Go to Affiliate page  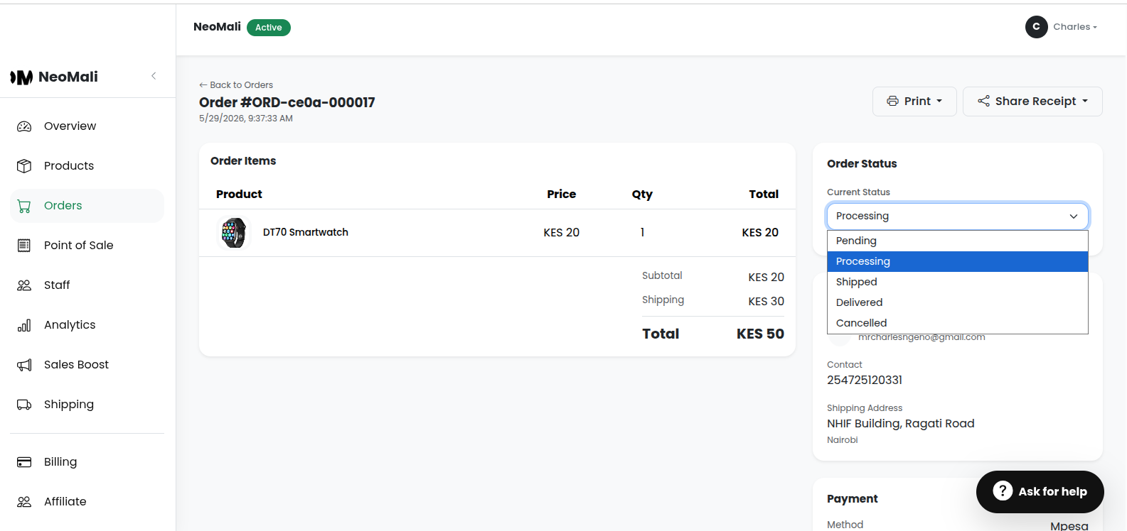pos(87,502)
